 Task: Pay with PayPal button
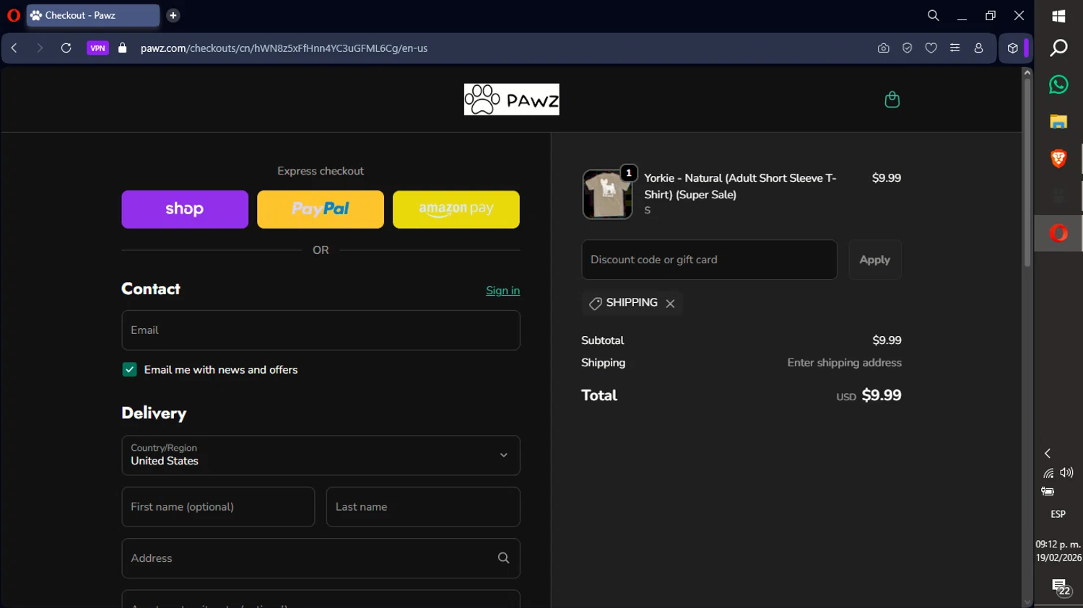pyautogui.click(x=321, y=209)
